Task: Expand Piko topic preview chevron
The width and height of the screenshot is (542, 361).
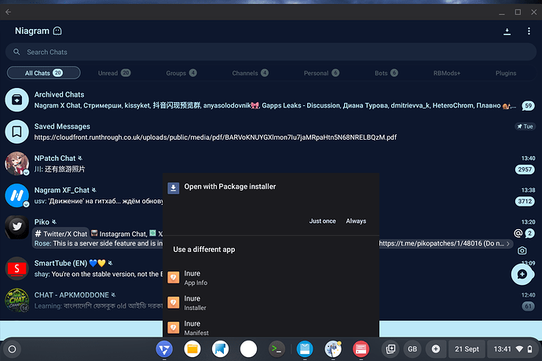Action: 508,243
